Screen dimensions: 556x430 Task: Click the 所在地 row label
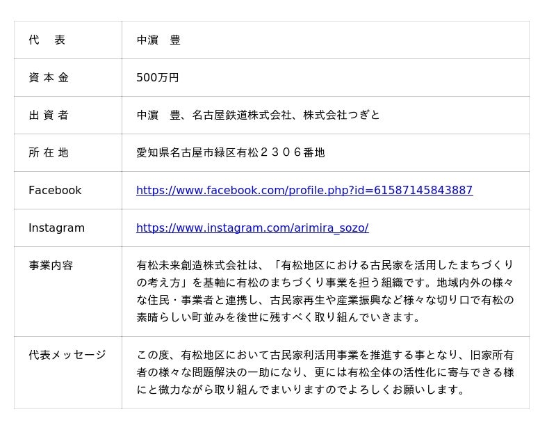pyautogui.click(x=49, y=152)
